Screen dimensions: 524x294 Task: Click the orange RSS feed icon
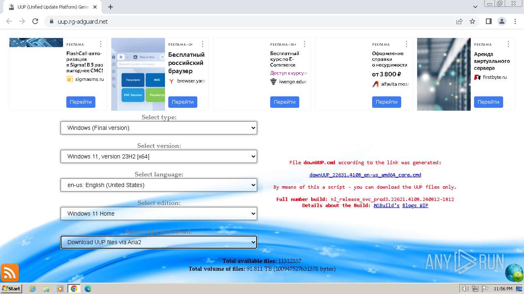tap(9, 273)
